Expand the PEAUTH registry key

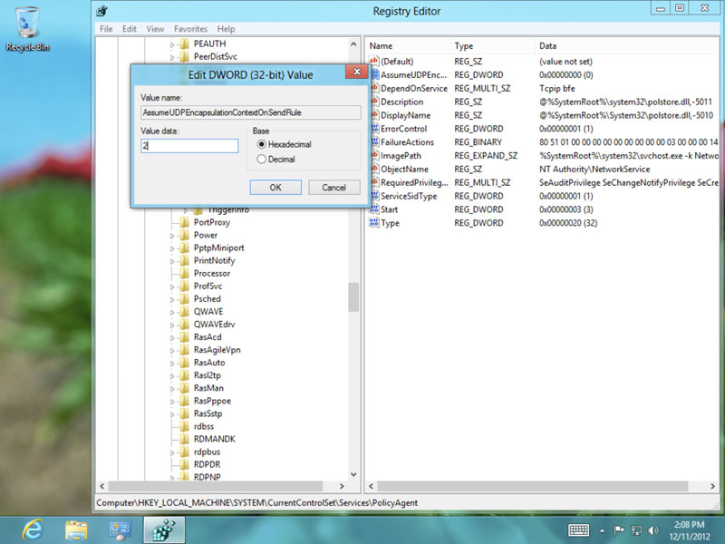[173, 44]
